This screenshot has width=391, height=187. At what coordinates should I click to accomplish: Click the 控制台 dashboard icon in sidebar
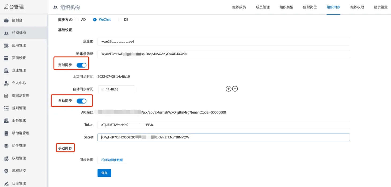[x=6, y=21]
